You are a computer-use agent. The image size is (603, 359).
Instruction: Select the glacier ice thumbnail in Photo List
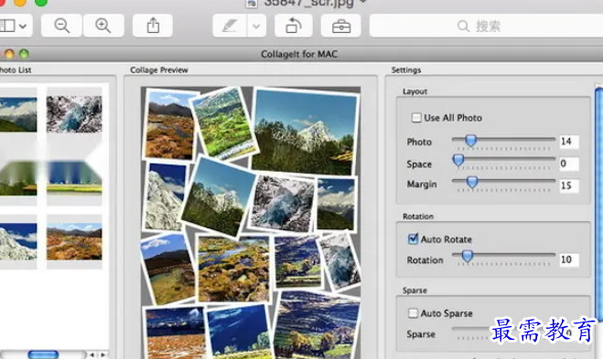(x=74, y=114)
